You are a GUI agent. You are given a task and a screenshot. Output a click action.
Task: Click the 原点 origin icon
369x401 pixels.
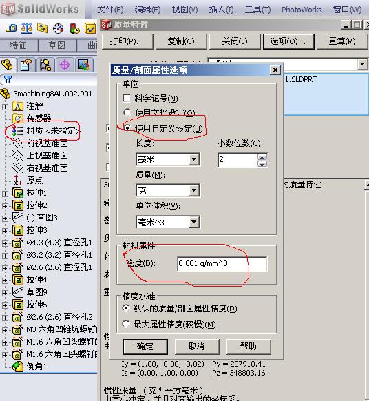18,180
